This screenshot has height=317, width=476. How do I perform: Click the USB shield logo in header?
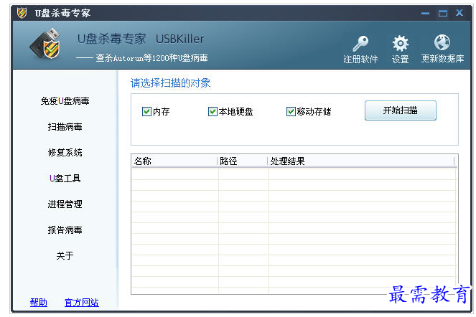pyautogui.click(x=46, y=44)
